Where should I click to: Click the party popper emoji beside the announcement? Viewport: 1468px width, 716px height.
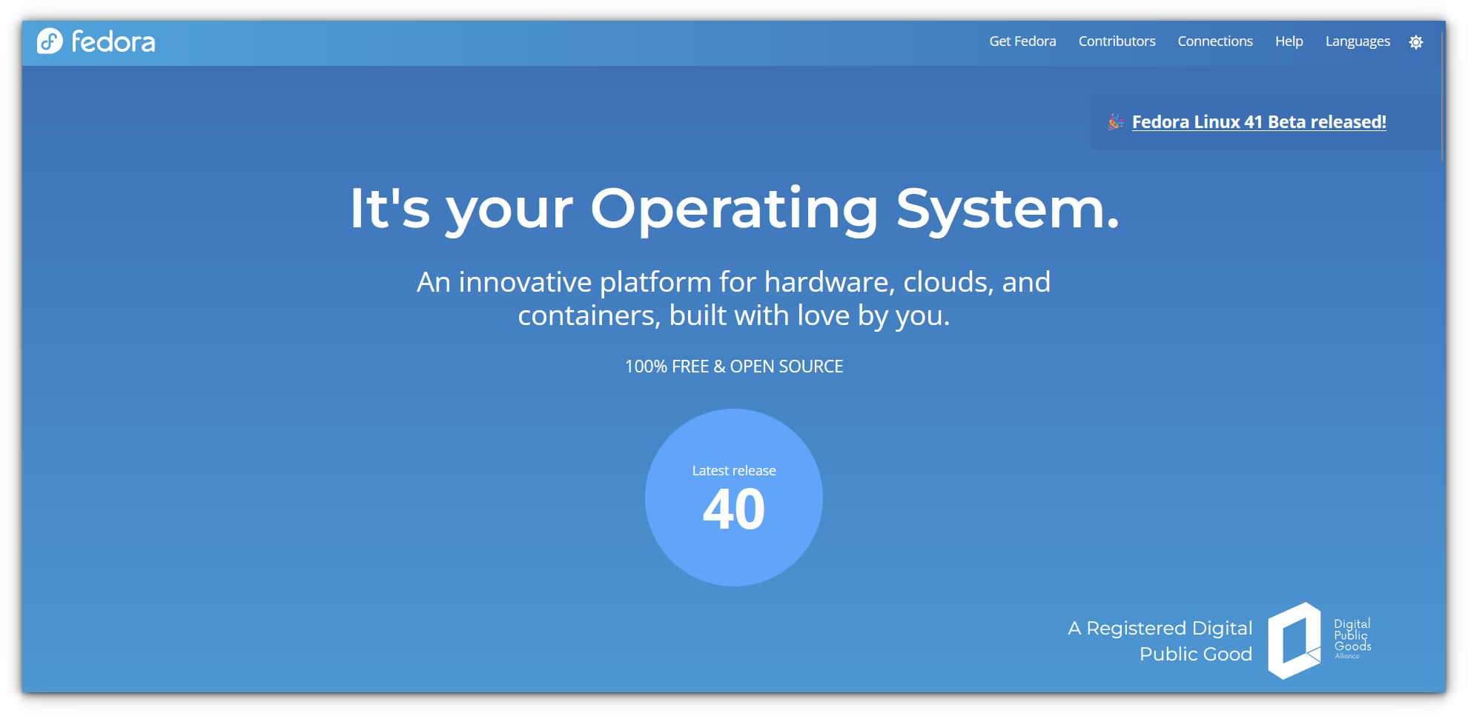1114,122
